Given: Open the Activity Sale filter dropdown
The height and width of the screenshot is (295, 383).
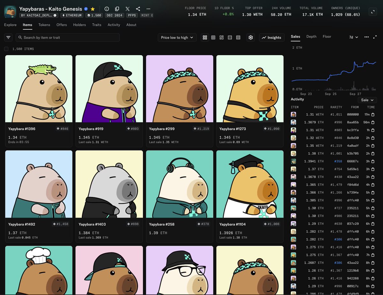Looking at the screenshot, I should [367, 100].
